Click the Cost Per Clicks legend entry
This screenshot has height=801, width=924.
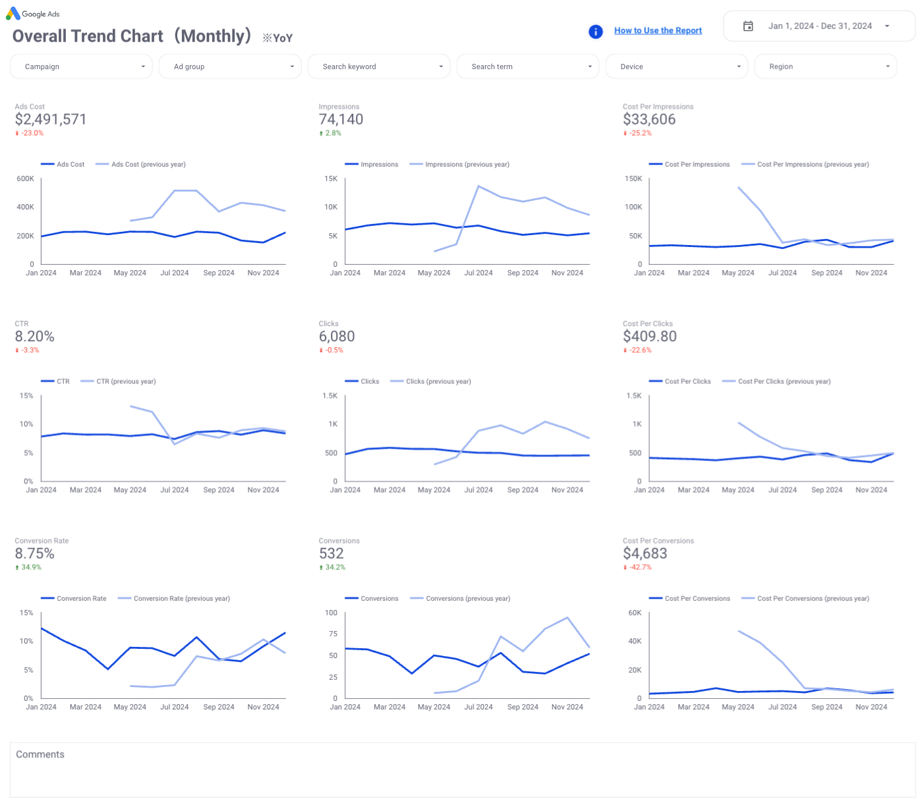[x=687, y=381]
